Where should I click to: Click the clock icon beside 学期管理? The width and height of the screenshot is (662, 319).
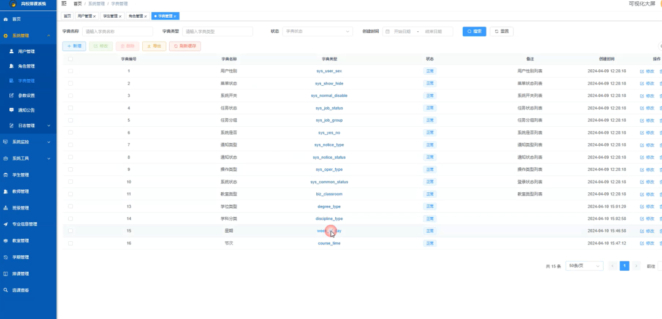6,257
